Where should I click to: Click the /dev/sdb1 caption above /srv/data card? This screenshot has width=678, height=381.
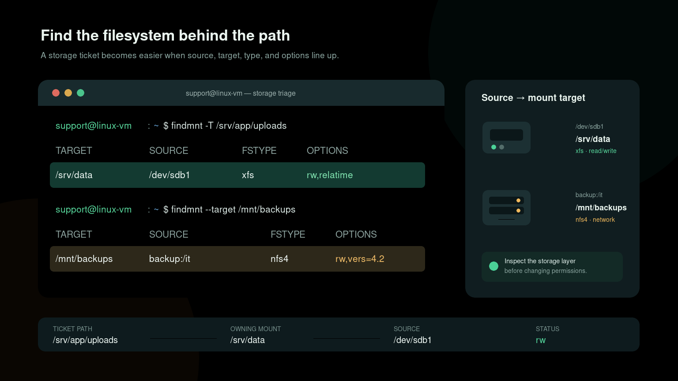click(589, 127)
